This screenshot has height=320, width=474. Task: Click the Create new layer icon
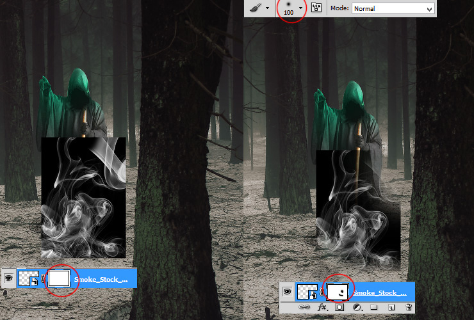[x=391, y=307]
